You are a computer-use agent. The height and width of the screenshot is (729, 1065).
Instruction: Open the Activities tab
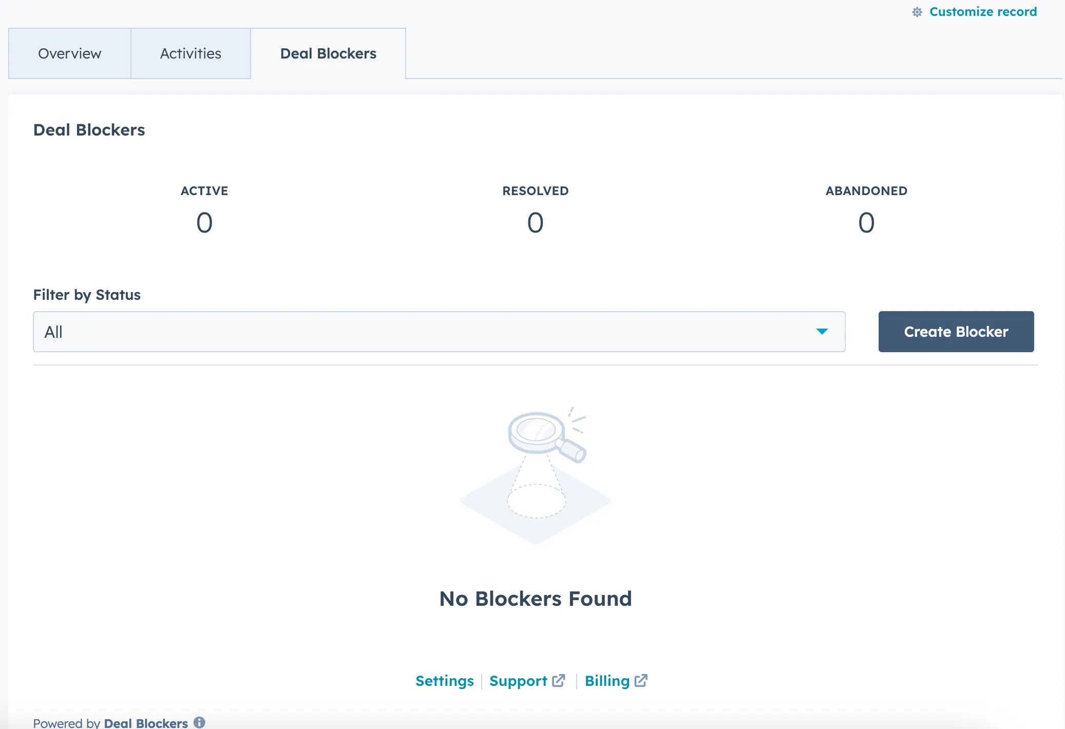191,53
